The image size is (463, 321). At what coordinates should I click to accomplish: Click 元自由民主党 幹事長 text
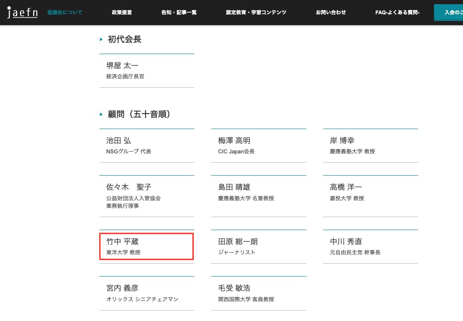tap(355, 252)
